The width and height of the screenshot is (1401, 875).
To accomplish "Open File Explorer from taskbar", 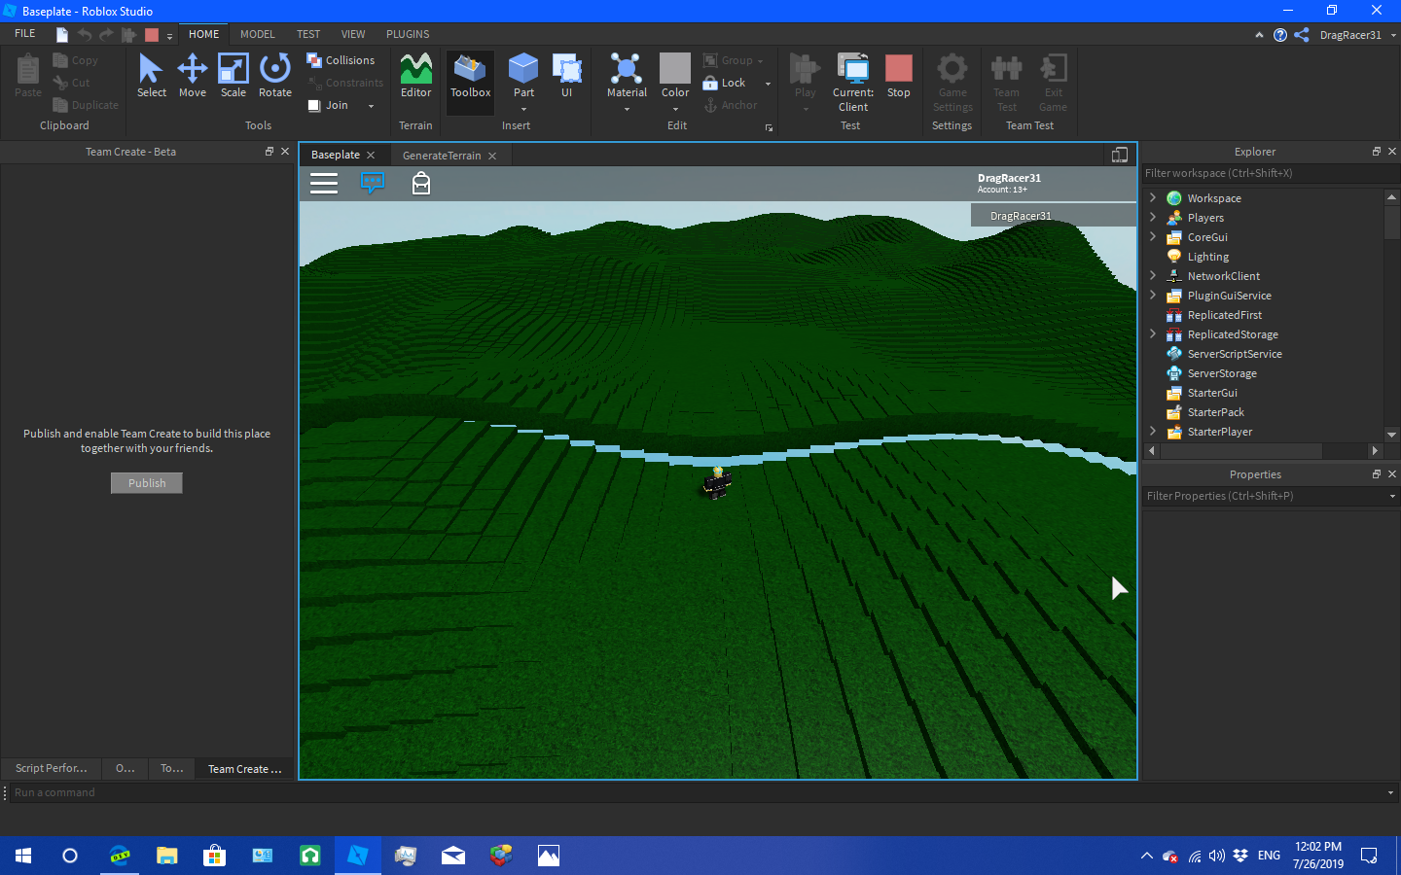I will [x=167, y=856].
